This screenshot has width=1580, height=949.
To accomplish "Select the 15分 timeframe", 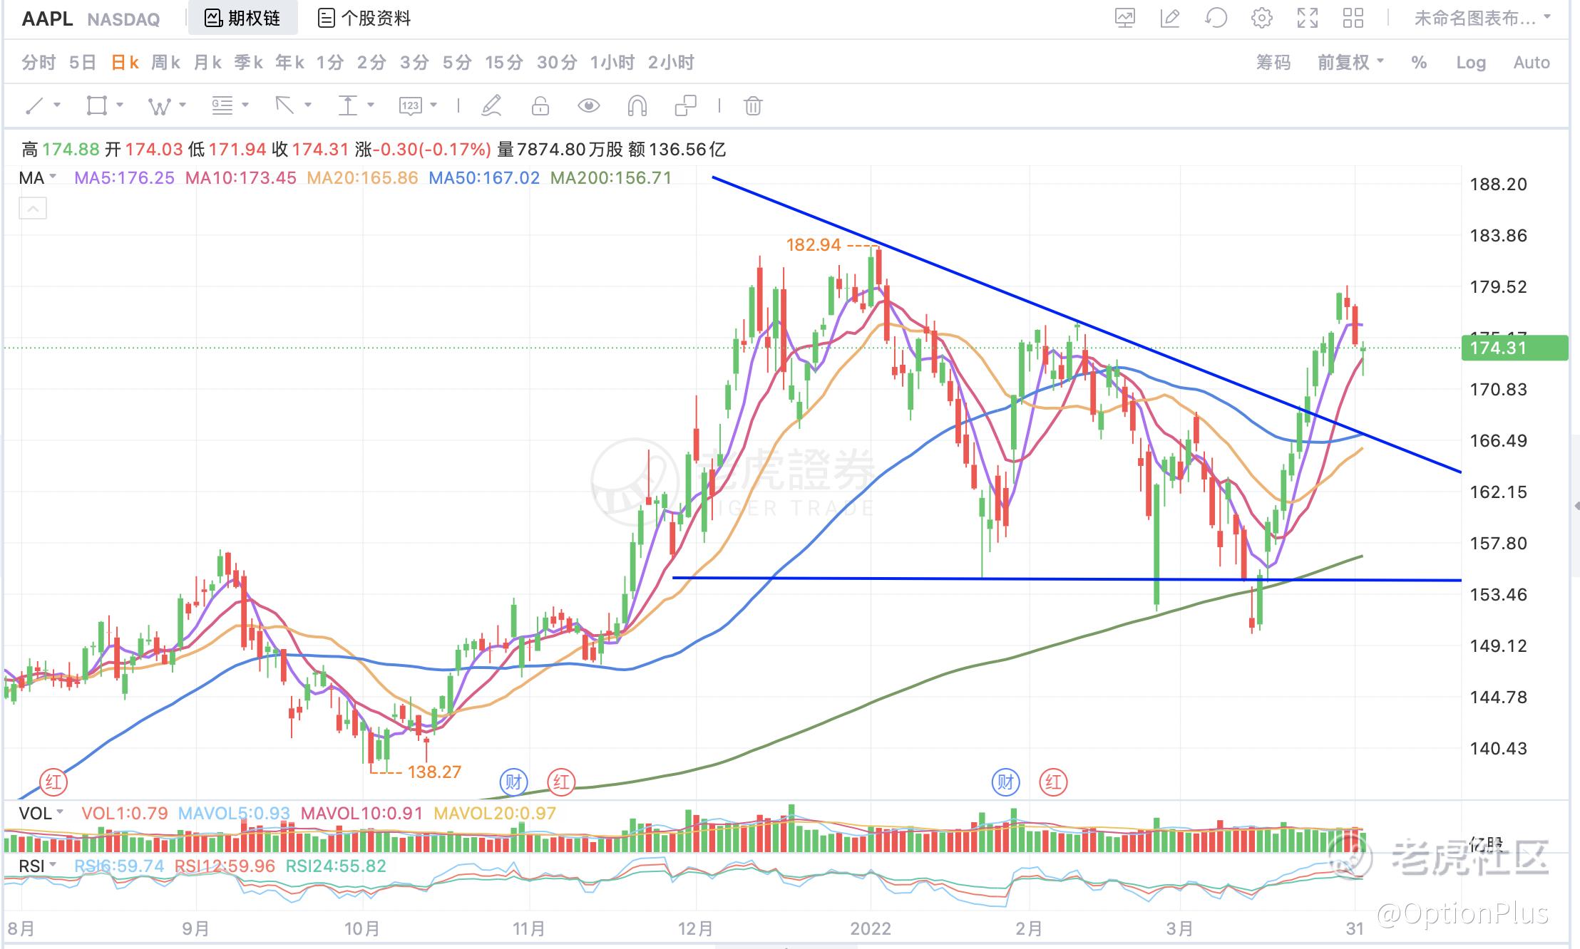I will 504,63.
